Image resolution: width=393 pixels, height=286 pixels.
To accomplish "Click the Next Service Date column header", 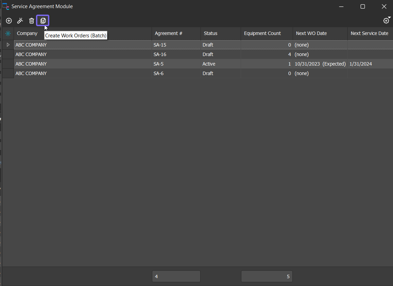I will 369,33.
